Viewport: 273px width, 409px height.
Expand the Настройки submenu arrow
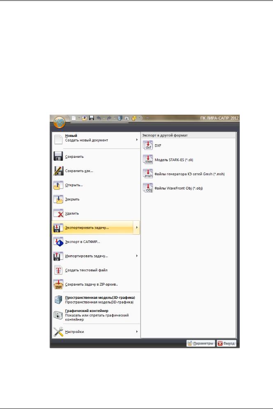(137, 332)
